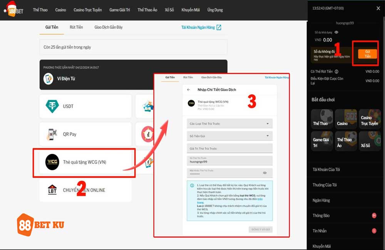Viewport: 385px width, 250px height.
Task: Click the VND 0.00 available balance amount
Action: click(323, 40)
